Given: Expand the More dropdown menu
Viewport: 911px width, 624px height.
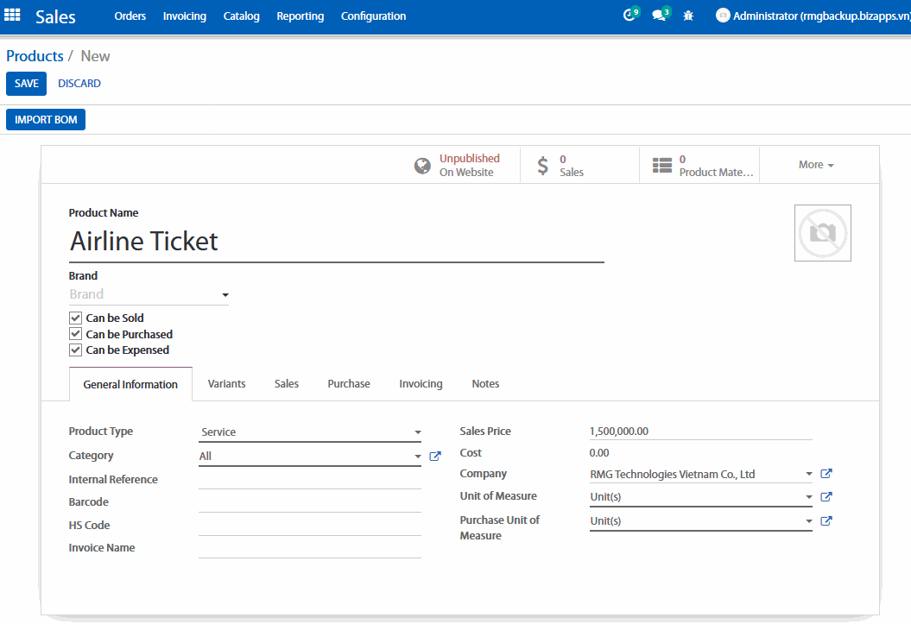Looking at the screenshot, I should point(816,165).
